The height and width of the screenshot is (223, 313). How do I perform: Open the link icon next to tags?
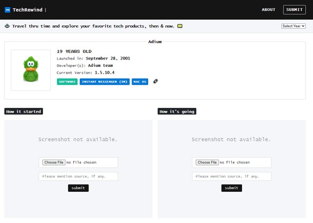pos(156,81)
